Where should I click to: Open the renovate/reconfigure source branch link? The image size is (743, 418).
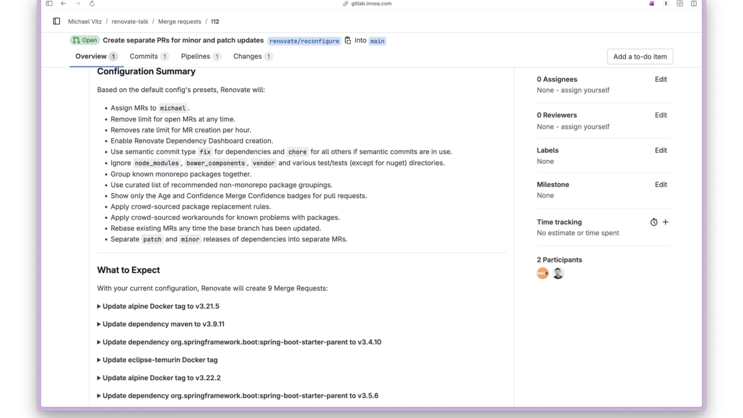click(x=305, y=41)
